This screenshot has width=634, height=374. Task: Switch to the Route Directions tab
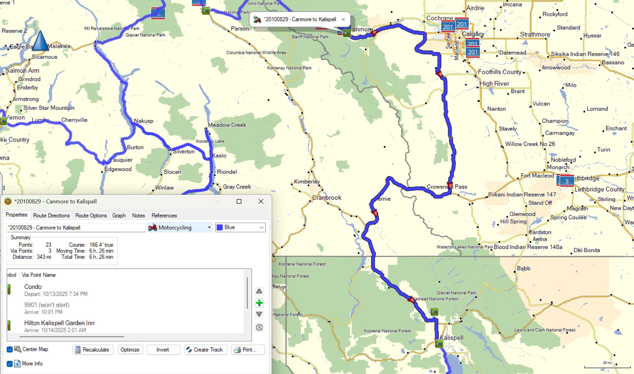(x=51, y=215)
